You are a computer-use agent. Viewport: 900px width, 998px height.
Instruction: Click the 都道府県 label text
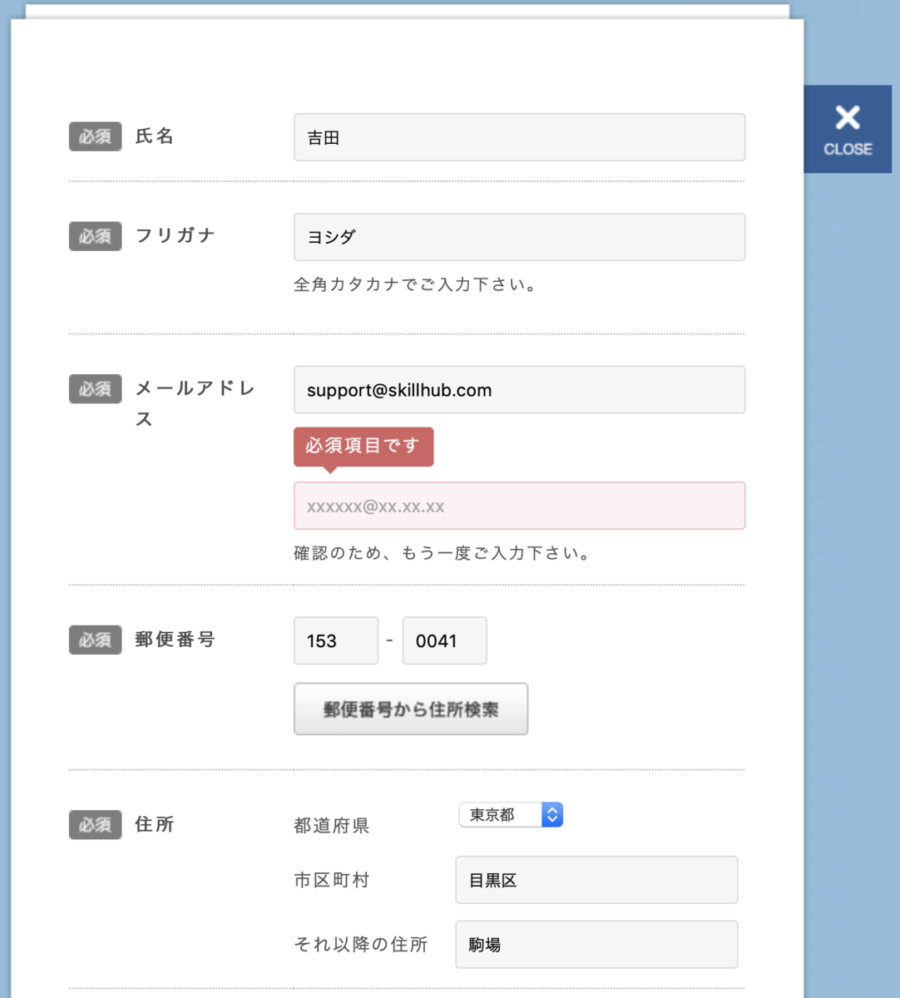[332, 826]
